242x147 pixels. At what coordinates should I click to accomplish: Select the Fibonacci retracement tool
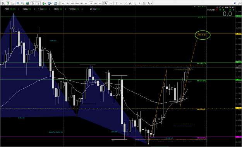[x=135, y=3]
